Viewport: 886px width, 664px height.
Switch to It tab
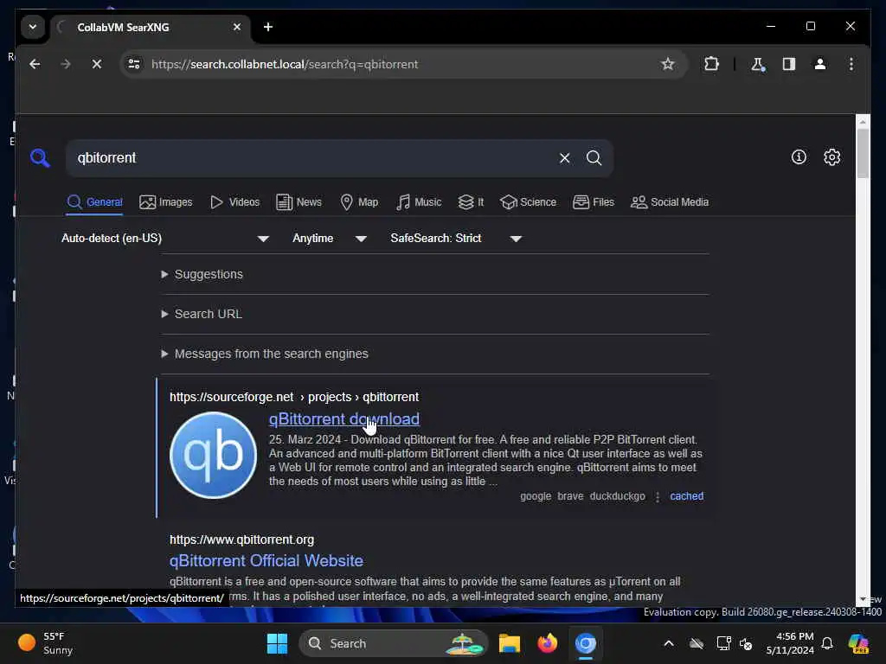point(471,202)
